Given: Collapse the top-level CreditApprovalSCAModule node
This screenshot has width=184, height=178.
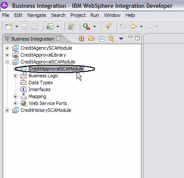Looking at the screenshot, I should 7,62.
